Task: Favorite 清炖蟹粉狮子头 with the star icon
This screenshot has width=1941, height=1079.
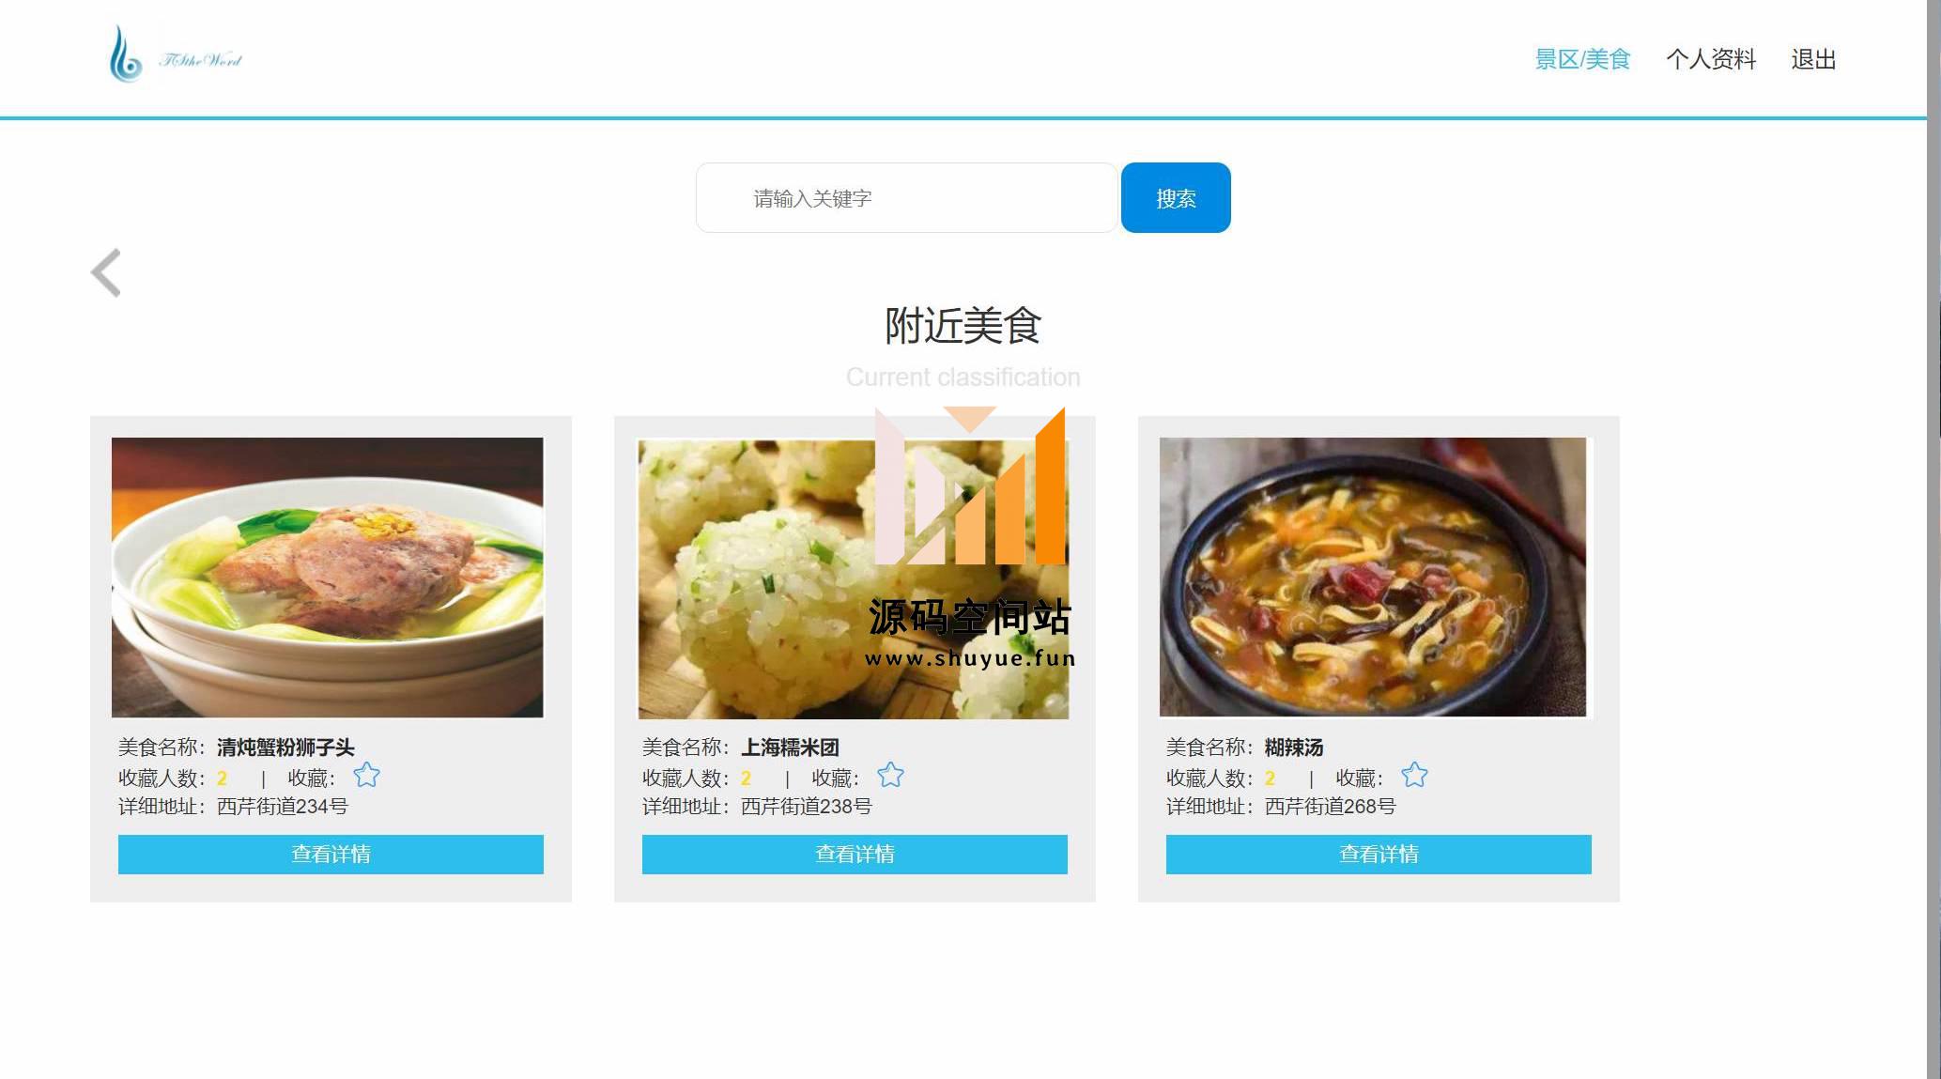Action: 366,776
